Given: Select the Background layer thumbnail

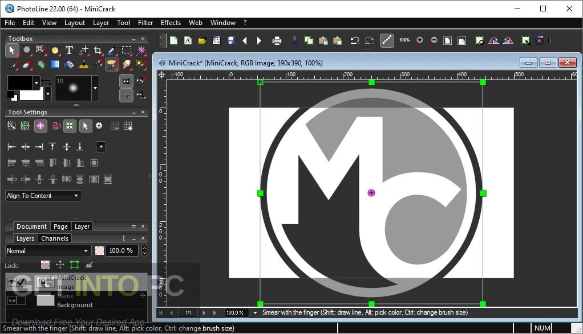Looking at the screenshot, I should [46, 300].
